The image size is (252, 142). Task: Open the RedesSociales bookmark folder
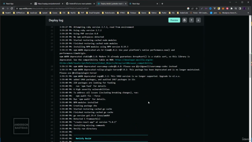point(109,13)
